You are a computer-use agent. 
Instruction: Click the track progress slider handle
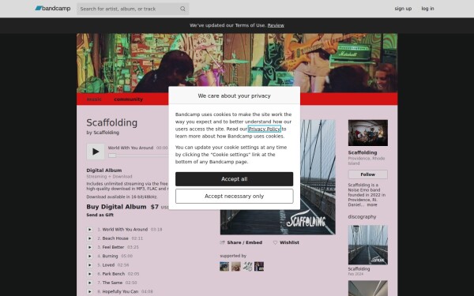[112, 155]
